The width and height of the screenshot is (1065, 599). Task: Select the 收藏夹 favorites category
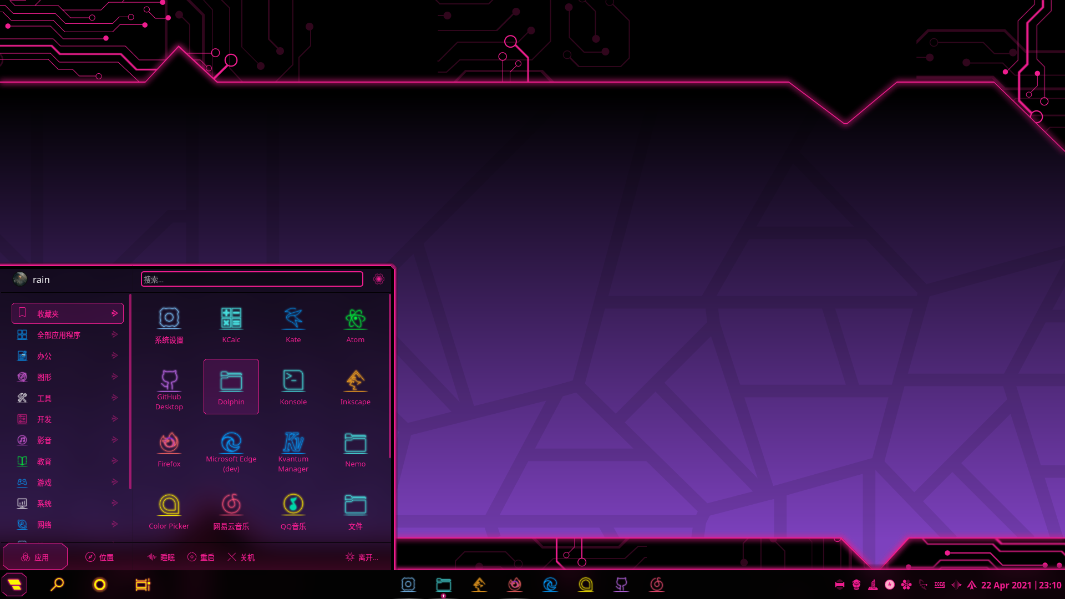(x=68, y=313)
